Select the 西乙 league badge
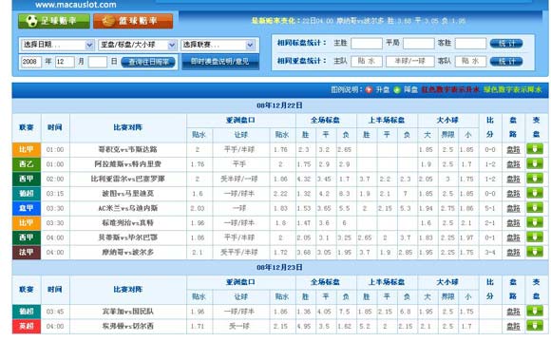The image size is (551, 342). pyautogui.click(x=27, y=164)
